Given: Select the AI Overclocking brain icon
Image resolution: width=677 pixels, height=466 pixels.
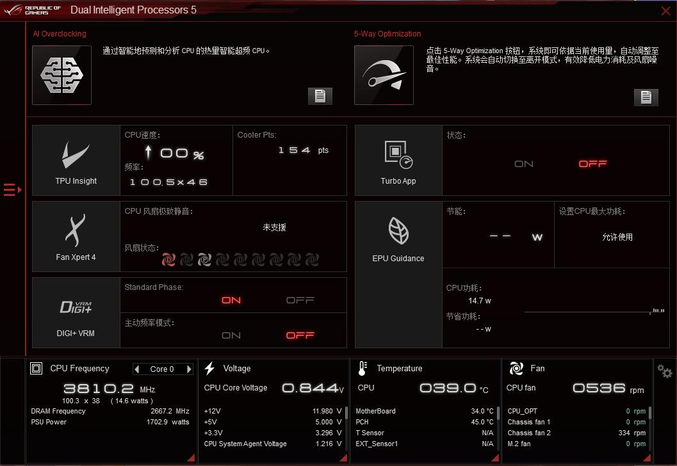Looking at the screenshot, I should click(61, 75).
